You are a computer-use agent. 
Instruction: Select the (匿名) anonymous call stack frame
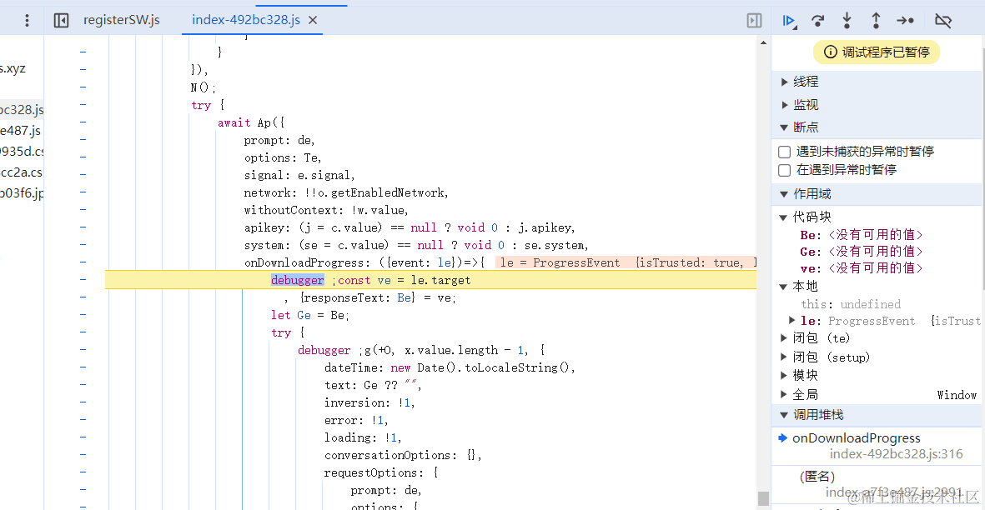click(877, 484)
